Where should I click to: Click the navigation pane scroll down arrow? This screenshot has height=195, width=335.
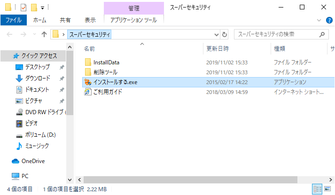(x=70, y=179)
